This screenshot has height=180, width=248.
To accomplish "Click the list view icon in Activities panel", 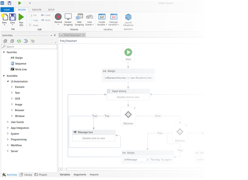I will [26, 41].
